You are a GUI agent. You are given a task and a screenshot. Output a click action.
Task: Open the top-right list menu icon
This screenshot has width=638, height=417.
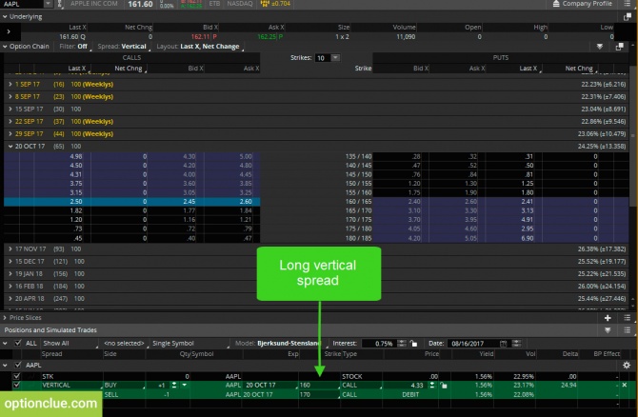coord(627,4)
